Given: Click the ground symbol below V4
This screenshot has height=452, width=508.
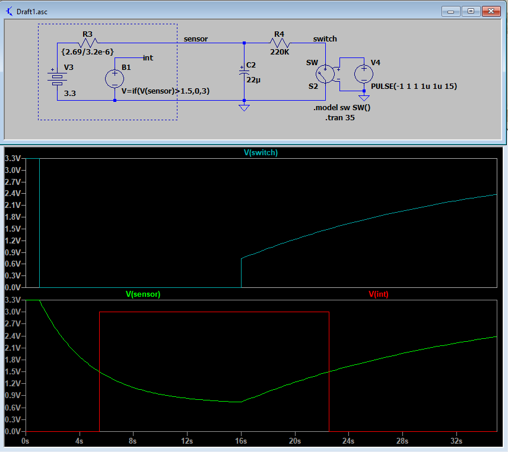Looking at the screenshot, I should pyautogui.click(x=364, y=98).
